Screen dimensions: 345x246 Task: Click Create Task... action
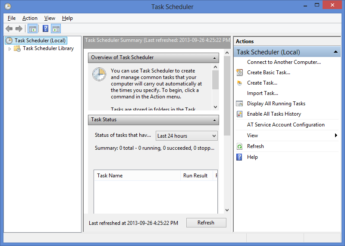[x=262, y=83]
